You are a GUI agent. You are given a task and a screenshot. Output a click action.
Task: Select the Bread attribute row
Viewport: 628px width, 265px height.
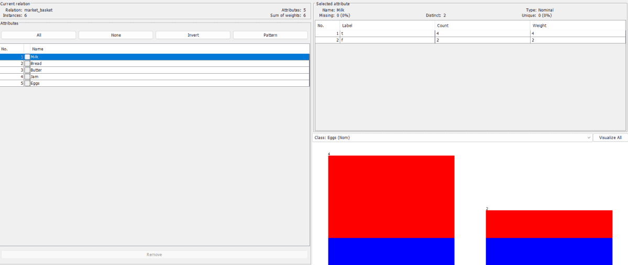click(155, 64)
